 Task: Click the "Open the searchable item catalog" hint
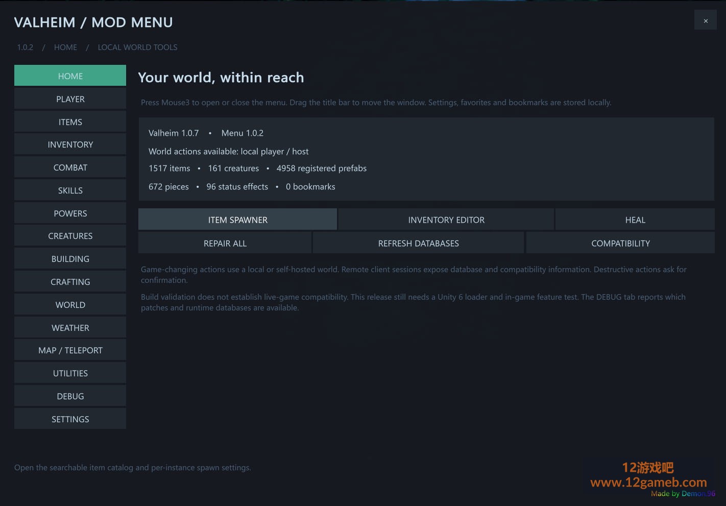click(133, 468)
